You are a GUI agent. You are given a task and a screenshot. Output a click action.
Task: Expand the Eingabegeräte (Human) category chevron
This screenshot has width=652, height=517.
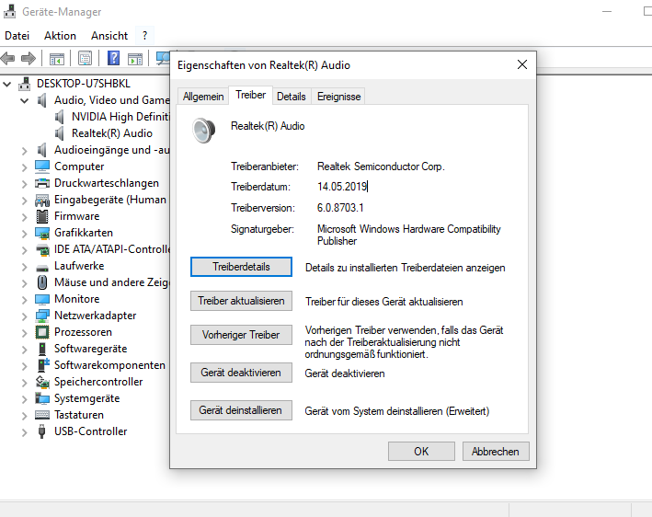coord(25,201)
